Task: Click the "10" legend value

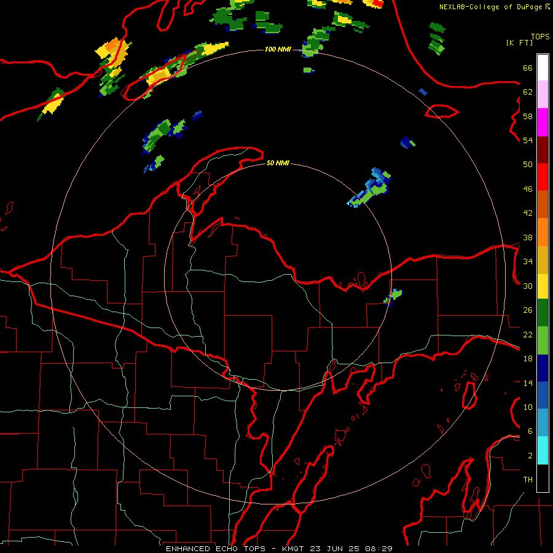Action: 528,407
